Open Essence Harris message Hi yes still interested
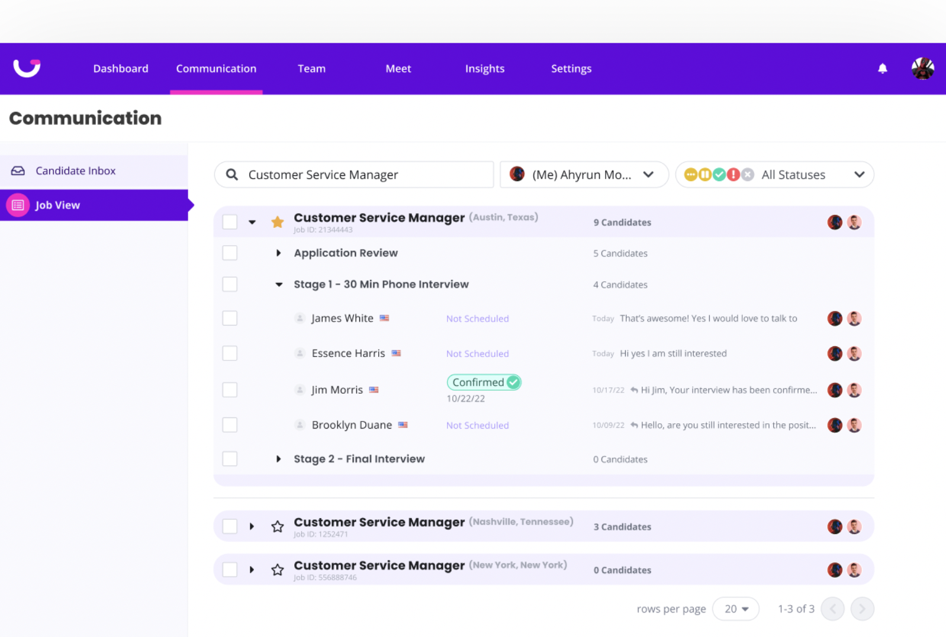This screenshot has height=637, width=946. click(673, 353)
